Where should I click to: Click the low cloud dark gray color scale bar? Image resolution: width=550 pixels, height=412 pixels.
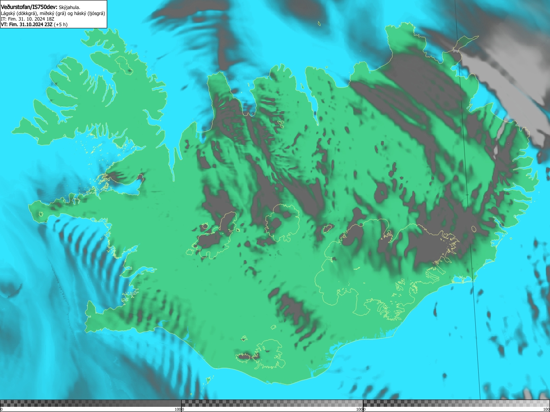coord(91,403)
